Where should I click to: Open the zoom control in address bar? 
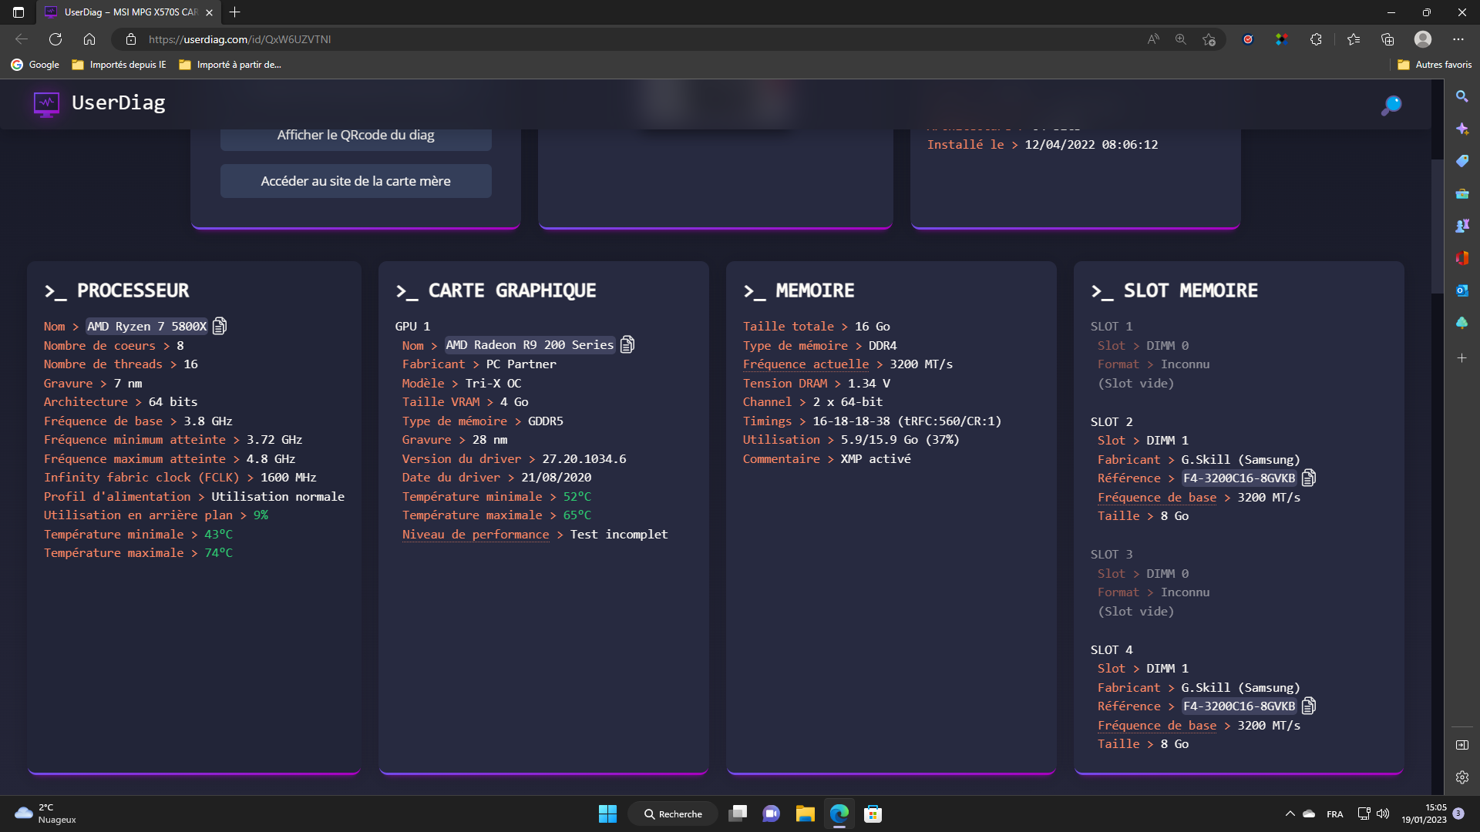1180,39
